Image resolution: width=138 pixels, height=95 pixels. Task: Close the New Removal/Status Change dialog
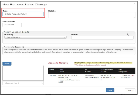point(134,4)
